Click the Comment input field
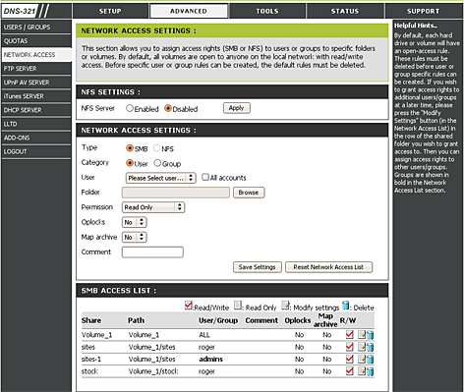Screen dimensions: 464x392 click(152, 252)
